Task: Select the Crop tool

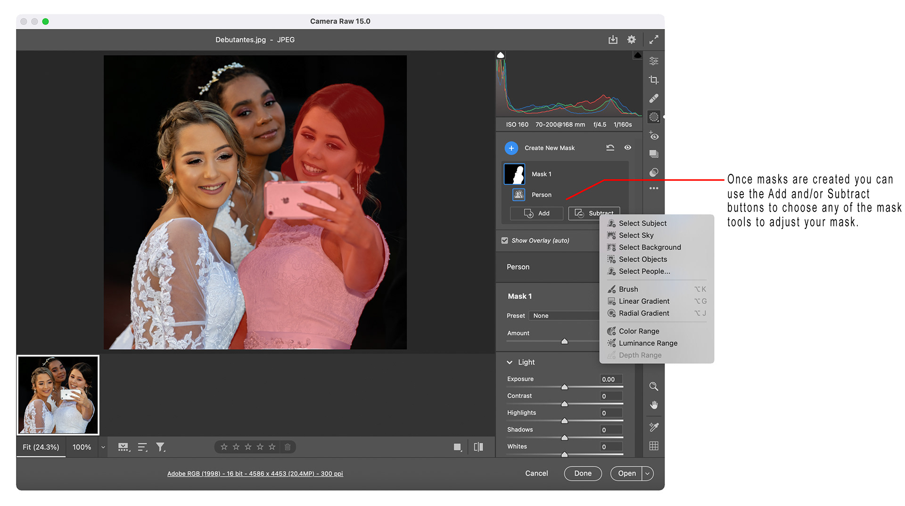Action: 654,80
